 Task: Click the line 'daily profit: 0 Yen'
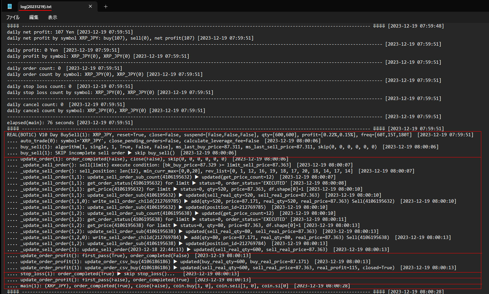pyautogui.click(x=63, y=50)
